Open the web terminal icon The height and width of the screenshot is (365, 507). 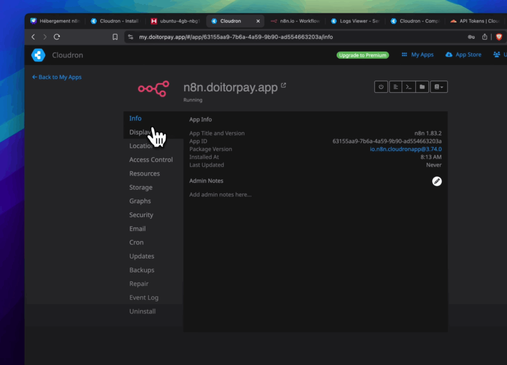[x=408, y=87]
